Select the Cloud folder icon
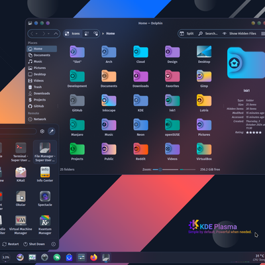Screen dimensions: 265x265 (140, 52)
